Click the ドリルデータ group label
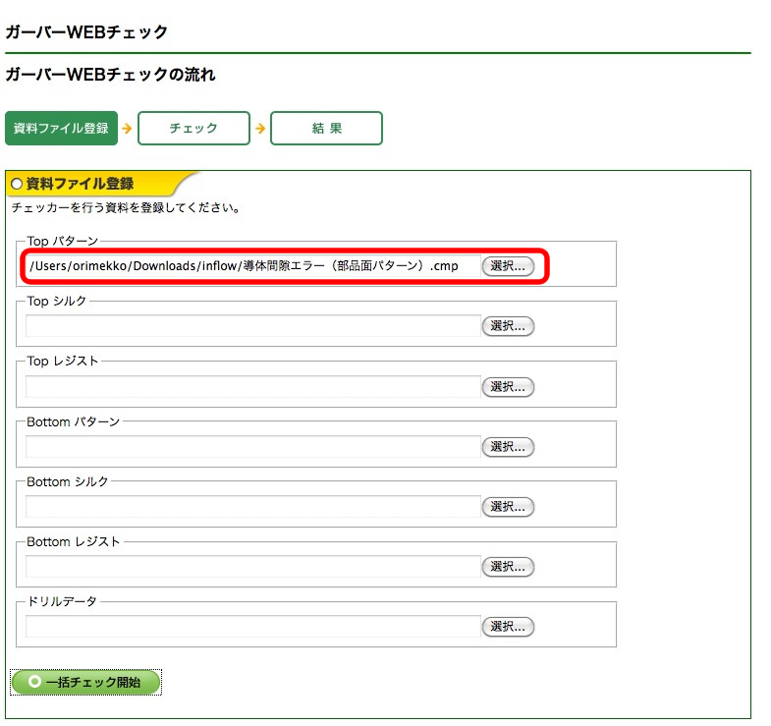 pyautogui.click(x=62, y=601)
